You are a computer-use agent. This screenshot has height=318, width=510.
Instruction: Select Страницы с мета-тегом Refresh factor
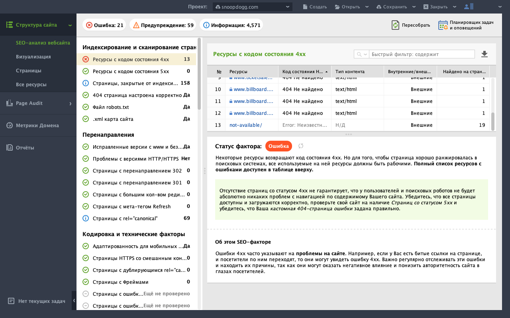click(x=136, y=206)
